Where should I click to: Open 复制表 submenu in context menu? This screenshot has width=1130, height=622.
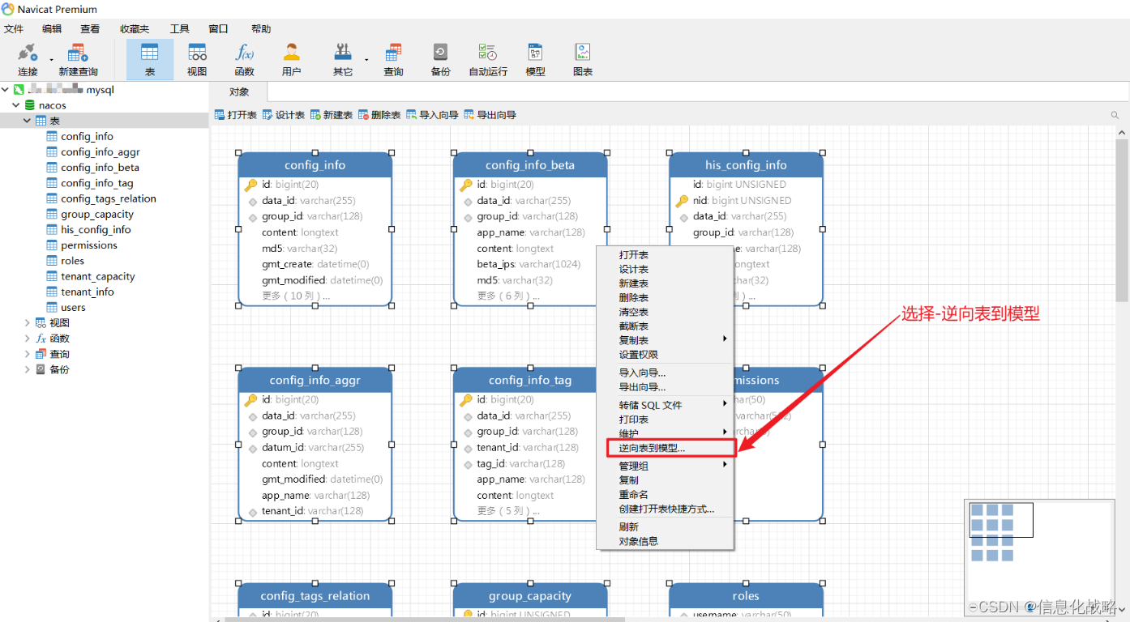[665, 340]
